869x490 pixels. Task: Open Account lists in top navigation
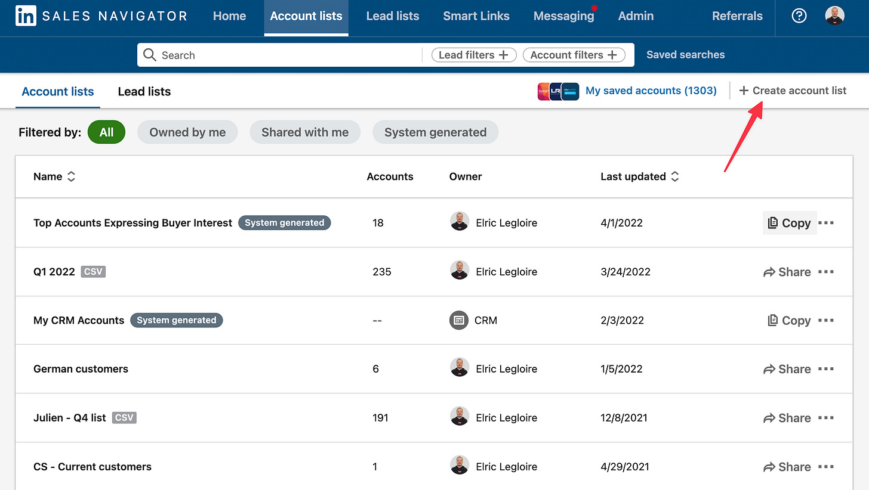(306, 16)
